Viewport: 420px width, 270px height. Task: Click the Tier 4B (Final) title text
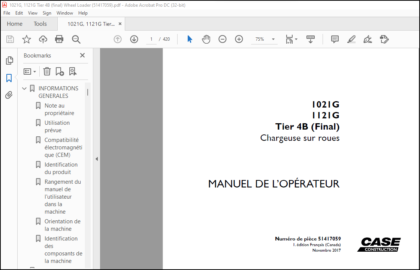(307, 127)
